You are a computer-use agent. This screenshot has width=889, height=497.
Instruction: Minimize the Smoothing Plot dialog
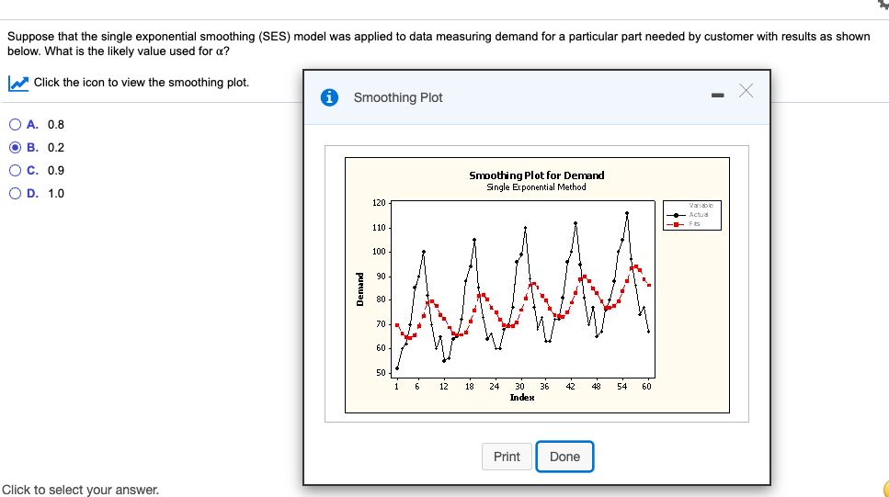718,96
